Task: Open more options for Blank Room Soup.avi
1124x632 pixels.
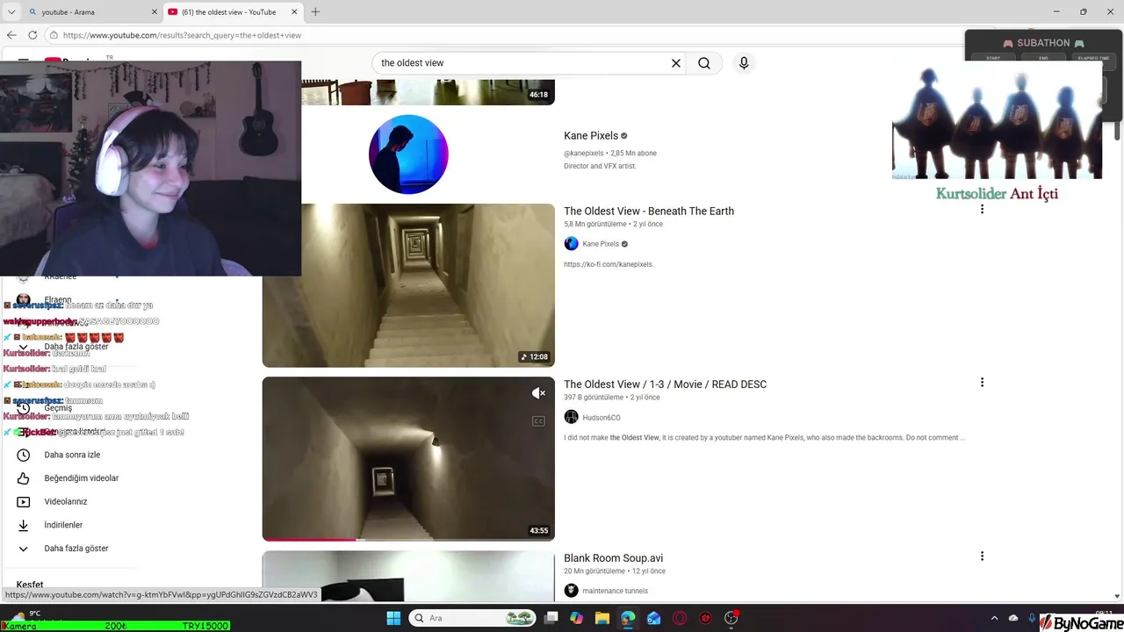Action: tap(982, 557)
